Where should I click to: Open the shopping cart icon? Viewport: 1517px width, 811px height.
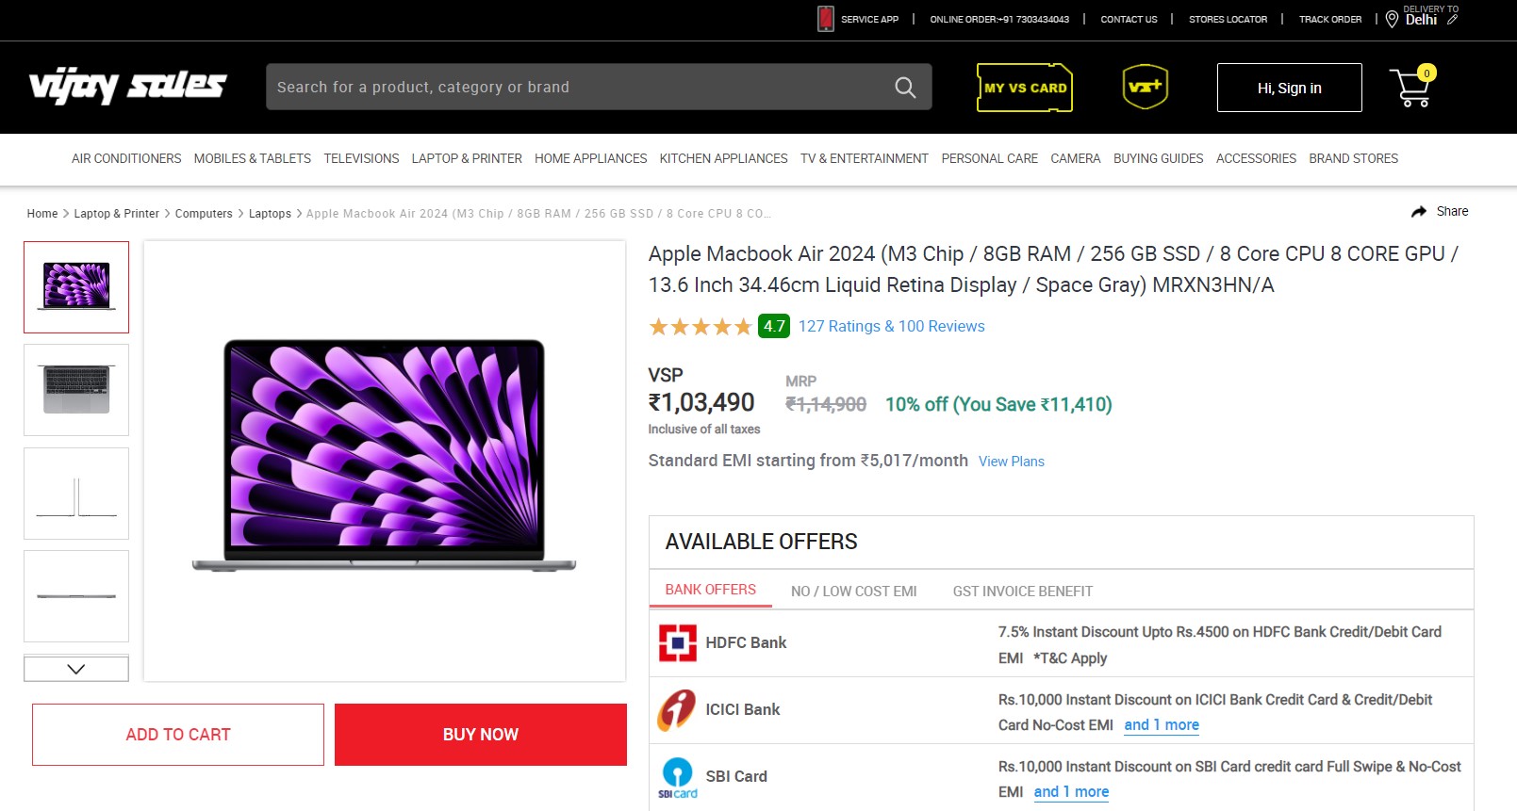pos(1410,88)
